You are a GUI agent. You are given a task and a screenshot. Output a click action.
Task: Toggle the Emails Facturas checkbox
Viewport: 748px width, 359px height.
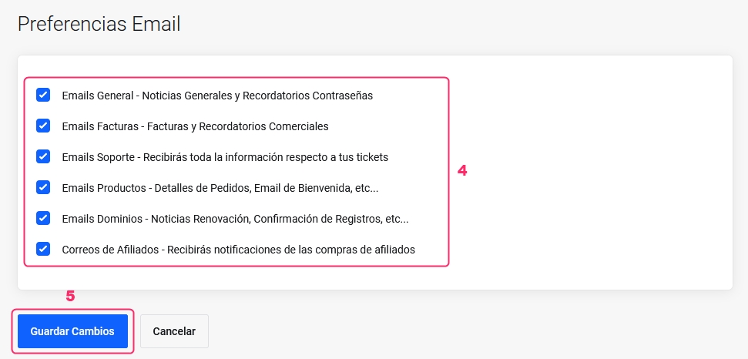[43, 126]
